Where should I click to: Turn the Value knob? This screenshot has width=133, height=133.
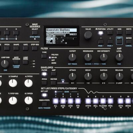(88, 35)
